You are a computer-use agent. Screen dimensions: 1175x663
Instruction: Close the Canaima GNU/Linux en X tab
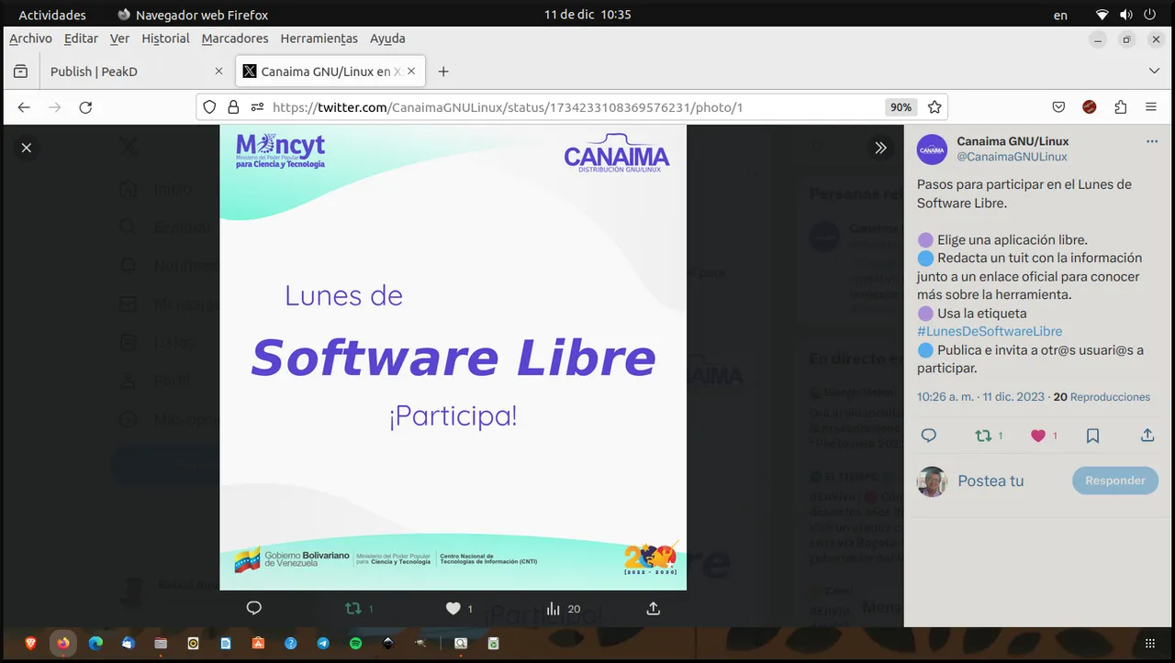click(x=411, y=72)
